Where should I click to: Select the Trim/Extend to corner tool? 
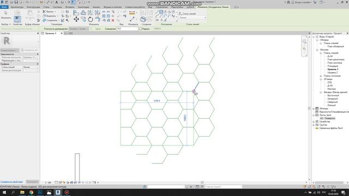98,20
